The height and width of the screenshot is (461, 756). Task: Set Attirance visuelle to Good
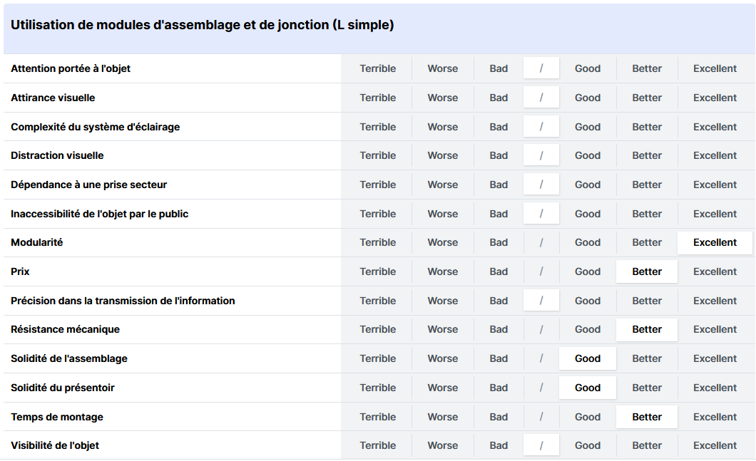587,98
